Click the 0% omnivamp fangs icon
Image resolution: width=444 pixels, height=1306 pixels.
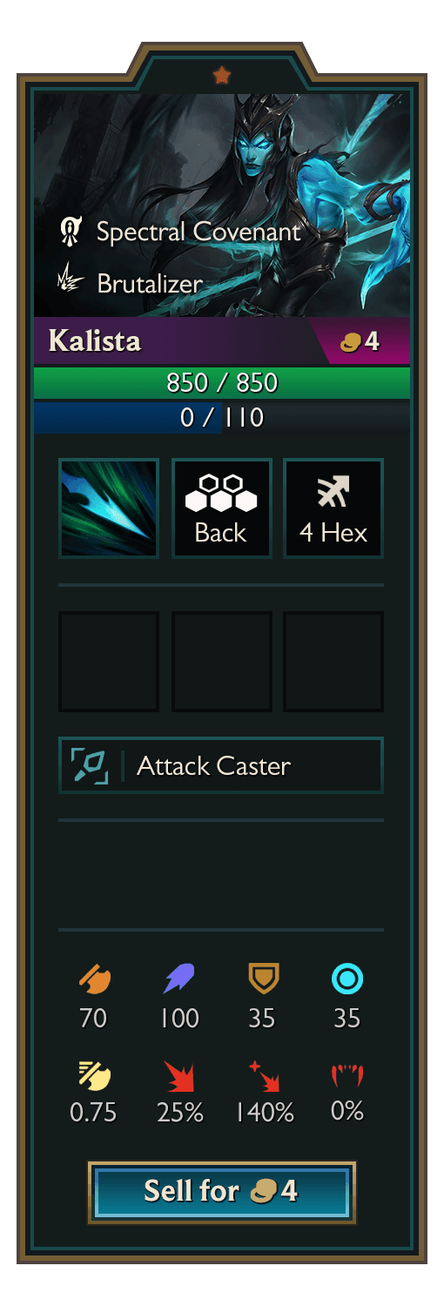pyautogui.click(x=347, y=1075)
